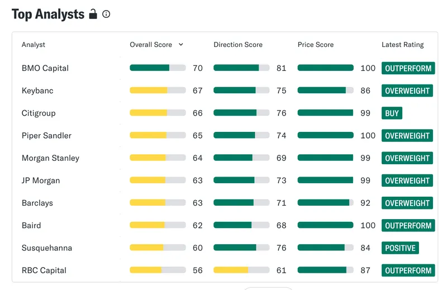Click Keybanc's OVERWEIGHT rating badge

point(407,91)
